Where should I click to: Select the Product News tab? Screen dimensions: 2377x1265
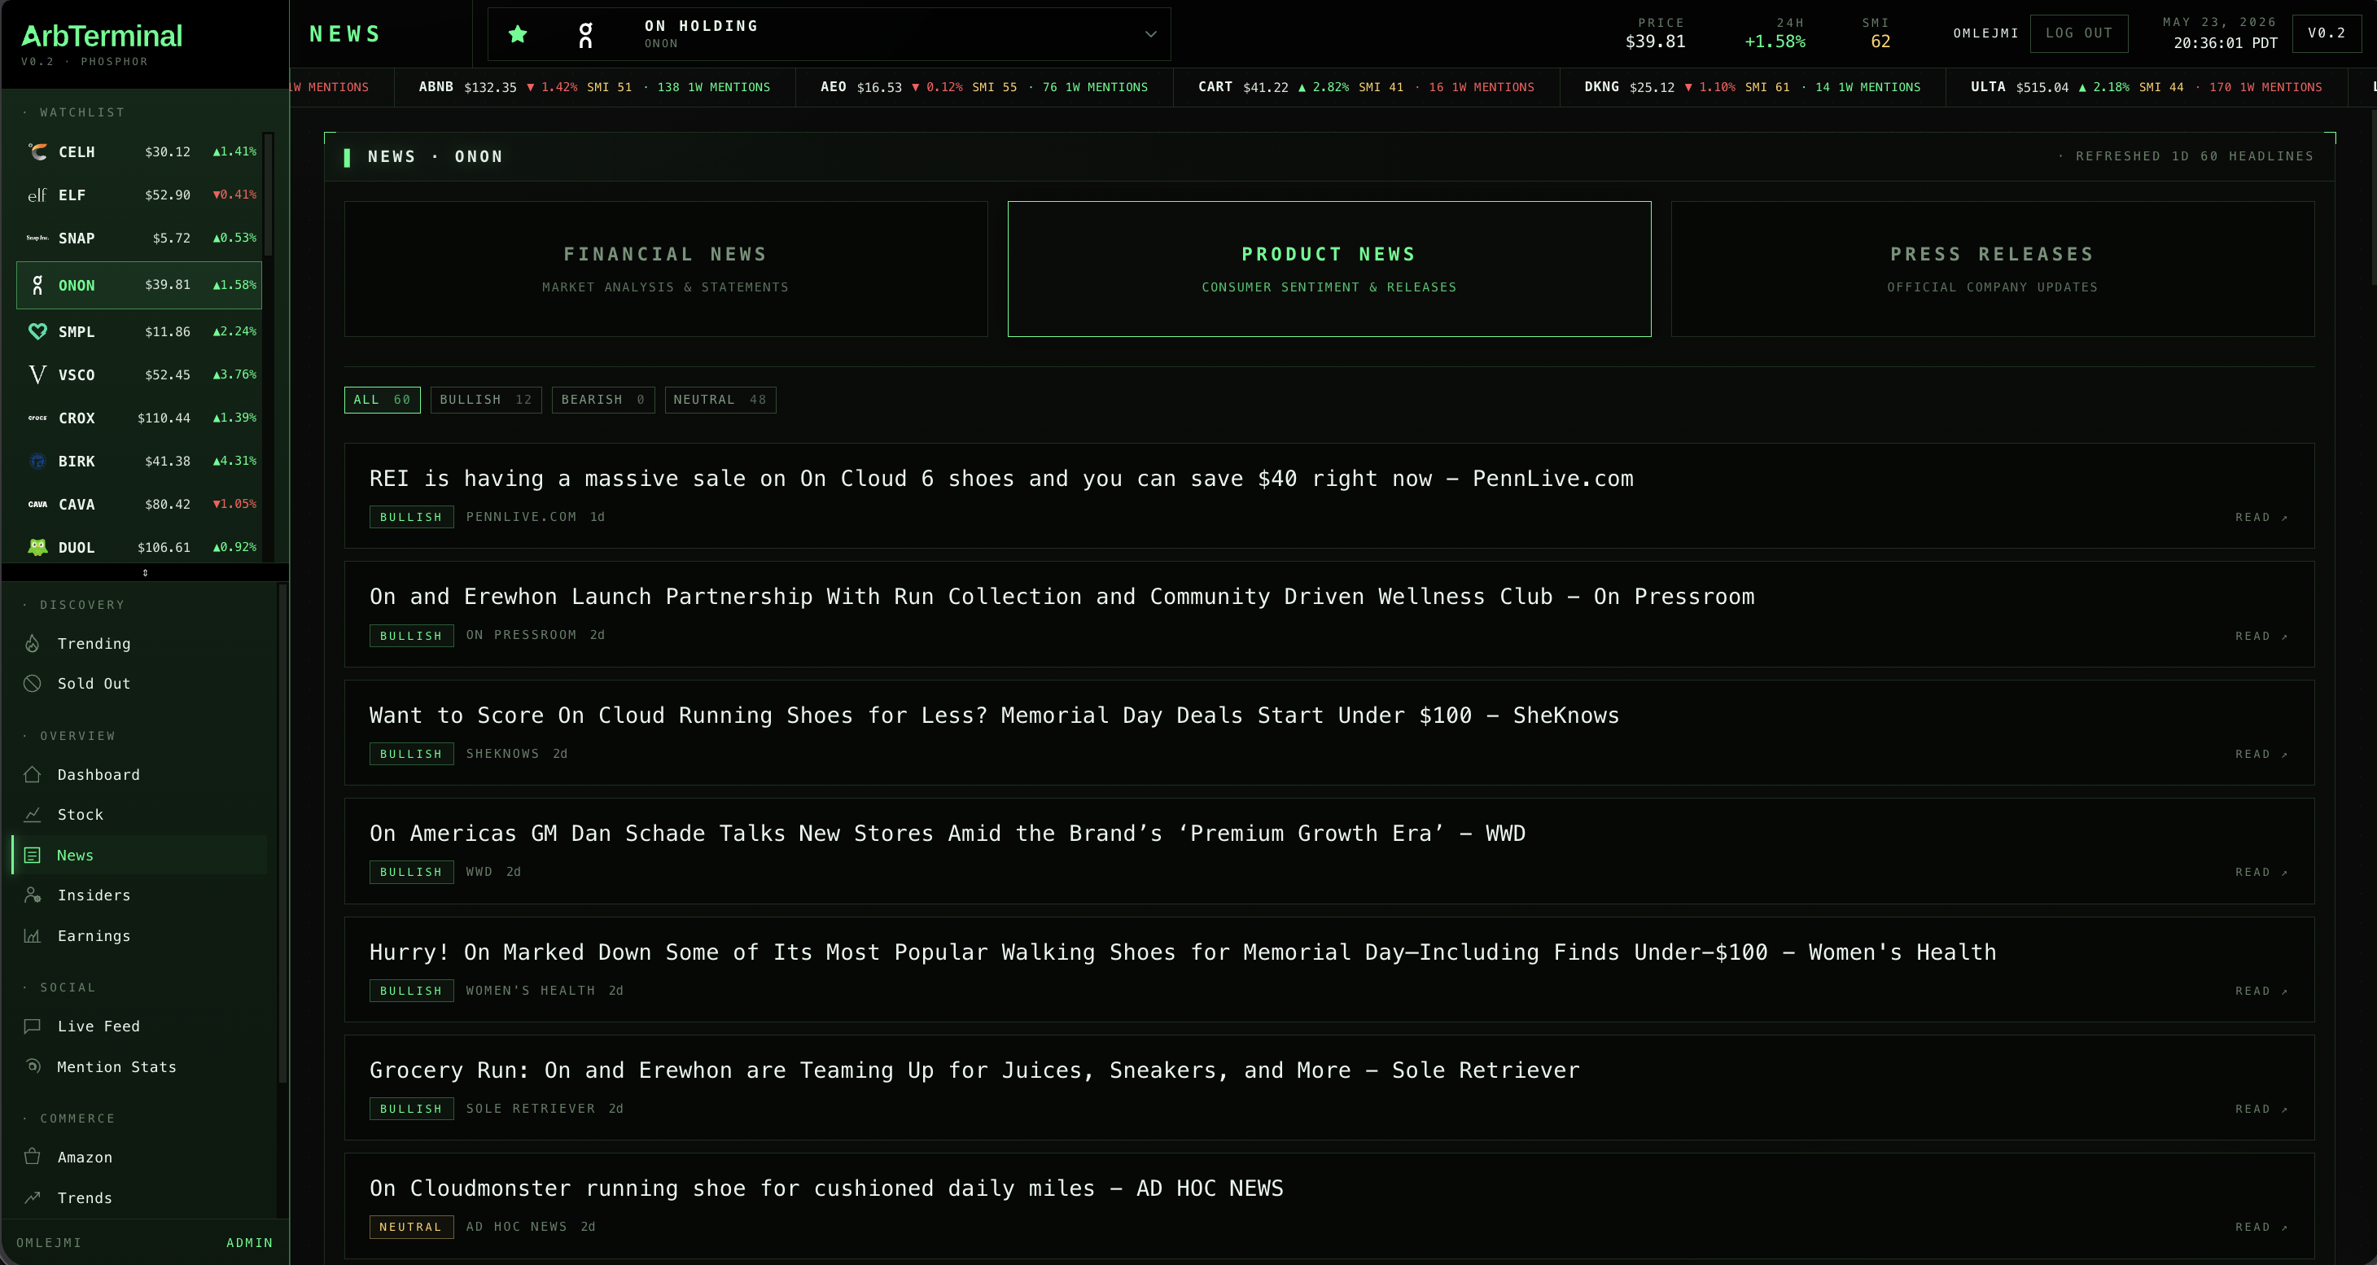tap(1329, 269)
